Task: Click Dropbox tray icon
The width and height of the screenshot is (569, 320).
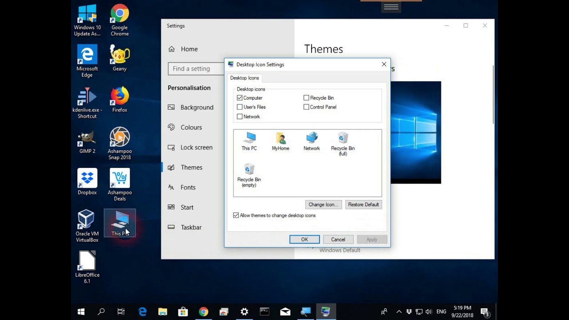Action: (409, 312)
